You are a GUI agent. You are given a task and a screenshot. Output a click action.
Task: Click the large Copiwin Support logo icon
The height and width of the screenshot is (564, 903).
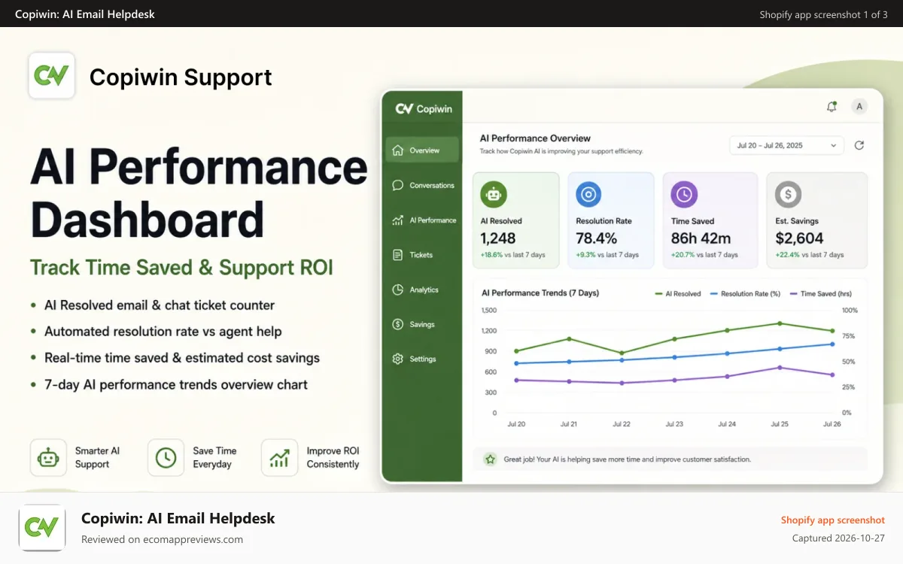(x=51, y=76)
